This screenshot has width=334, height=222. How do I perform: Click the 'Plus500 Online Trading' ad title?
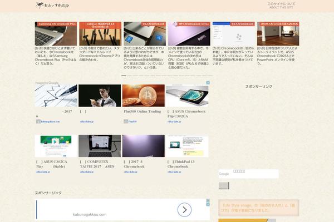click(143, 112)
